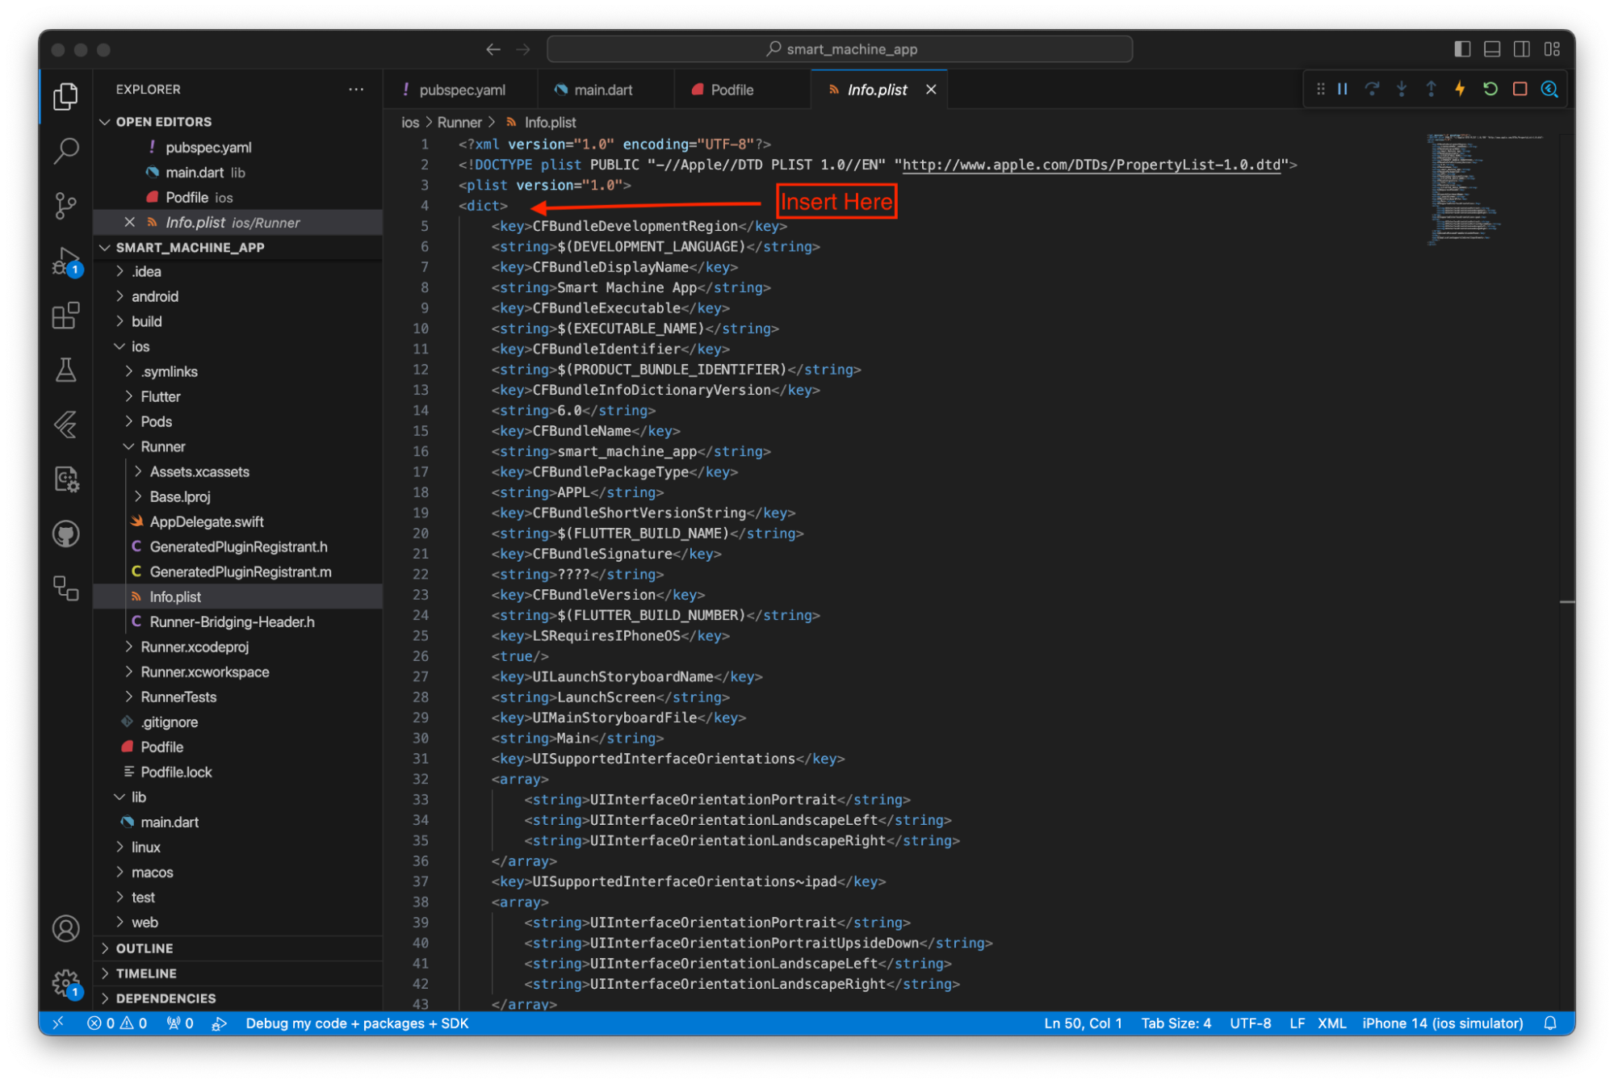Stop debugging with the red square
Image resolution: width=1614 pixels, height=1084 pixels.
[1520, 89]
